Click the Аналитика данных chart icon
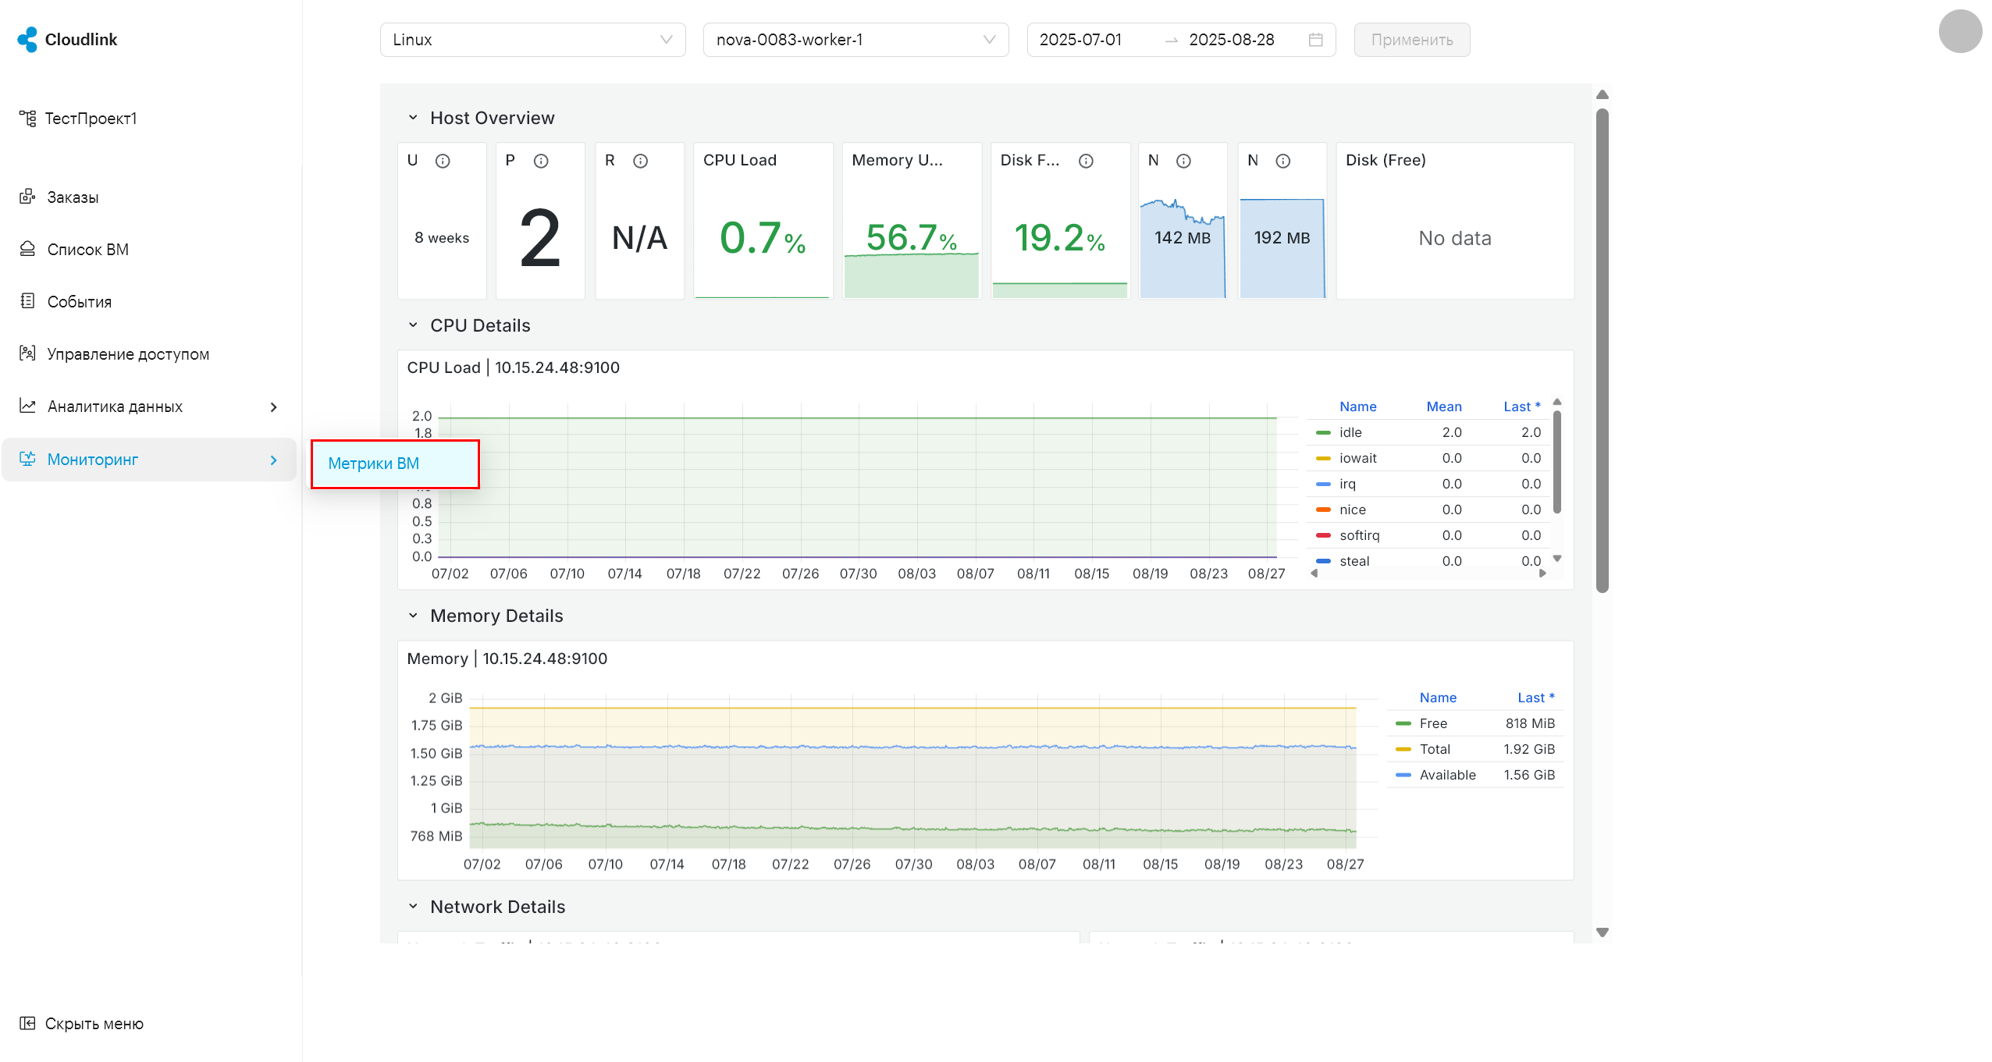Viewport: 1992px width, 1062px height. coord(27,406)
